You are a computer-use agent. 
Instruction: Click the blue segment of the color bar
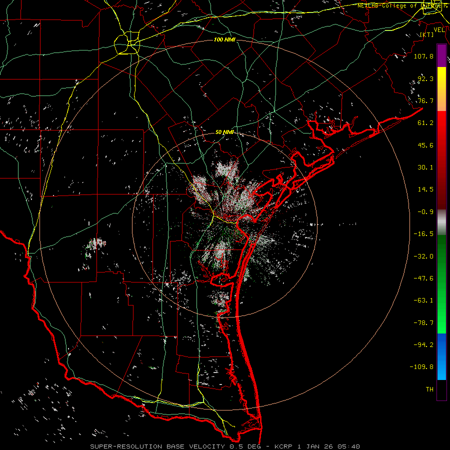click(441, 356)
